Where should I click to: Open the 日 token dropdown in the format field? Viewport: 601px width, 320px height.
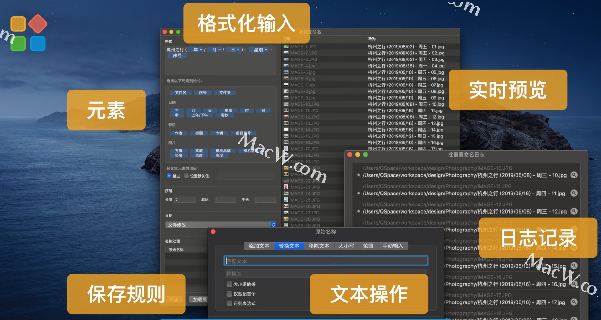[234, 49]
